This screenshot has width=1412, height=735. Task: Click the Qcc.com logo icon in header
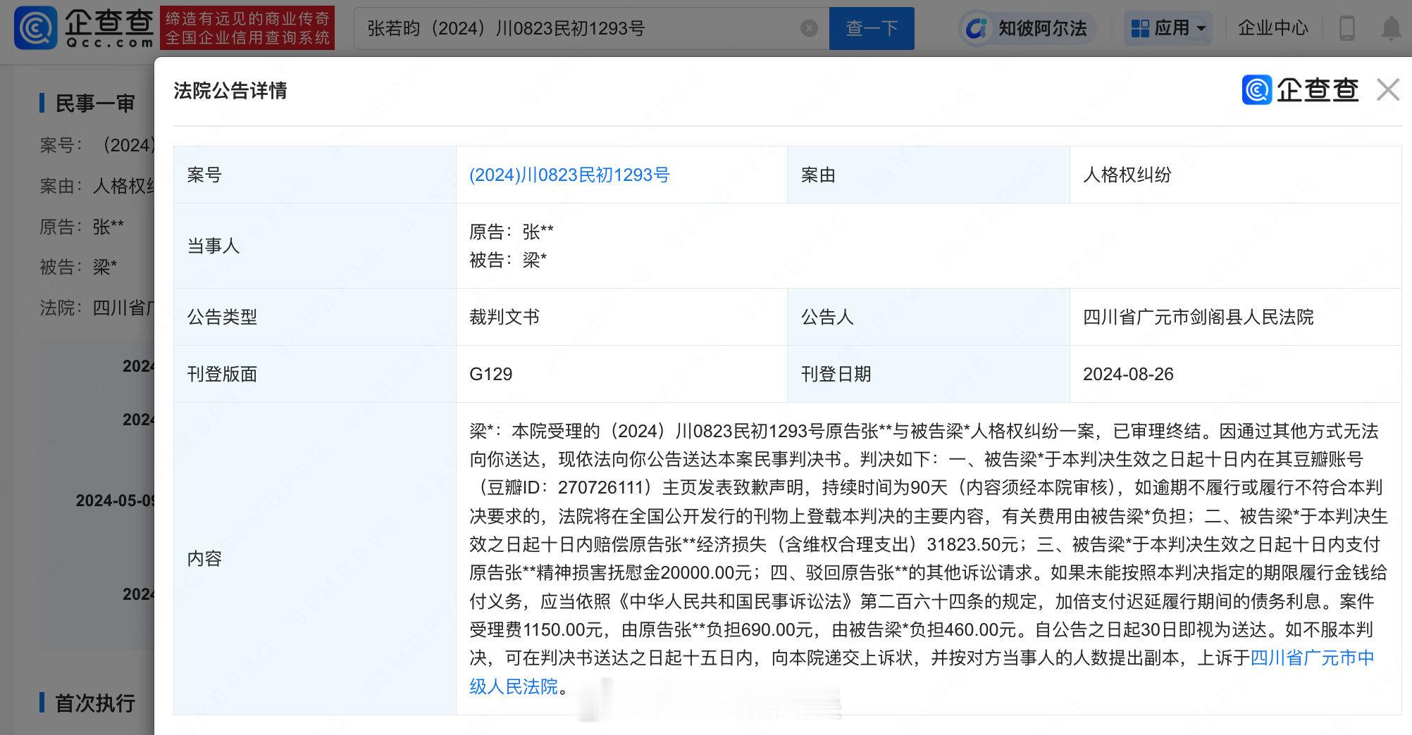35,28
